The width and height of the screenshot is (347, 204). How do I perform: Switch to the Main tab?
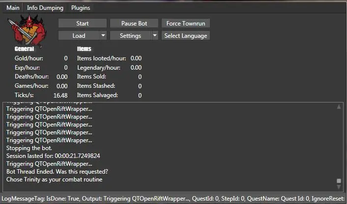[13, 8]
